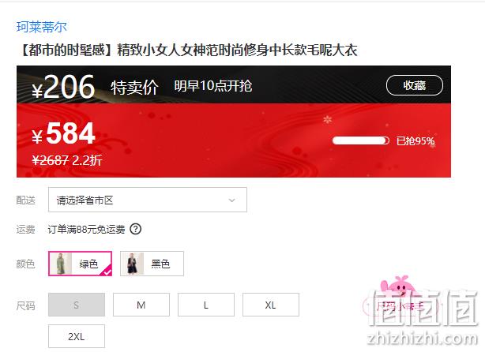
Task: Click the chevron arrow in delivery dropdown
Action: tap(231, 200)
